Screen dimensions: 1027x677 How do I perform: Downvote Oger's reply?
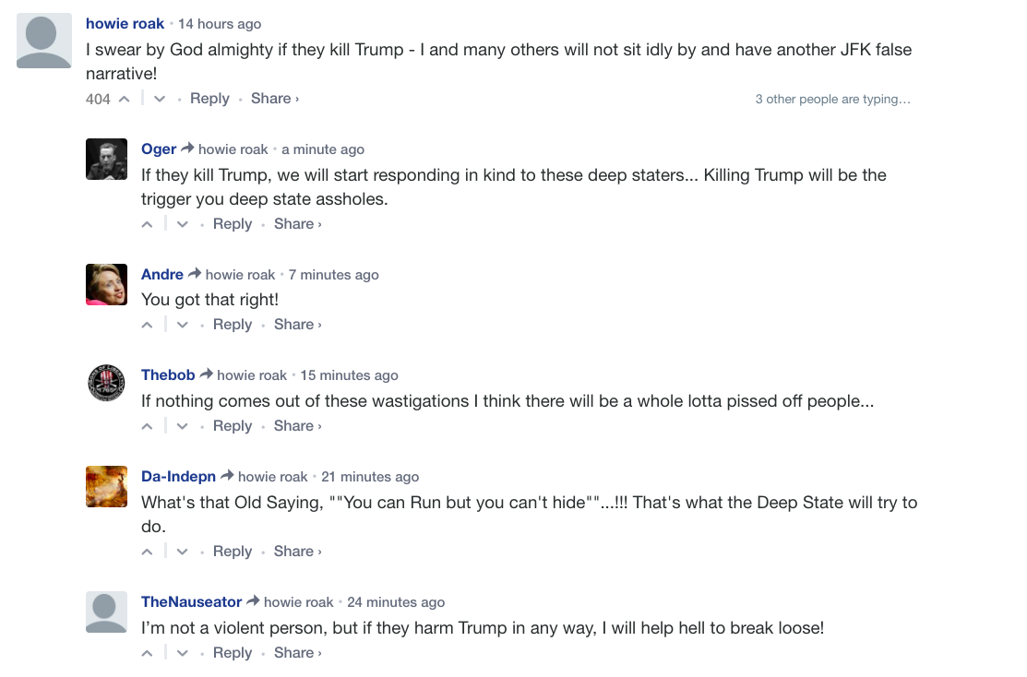pos(183,224)
